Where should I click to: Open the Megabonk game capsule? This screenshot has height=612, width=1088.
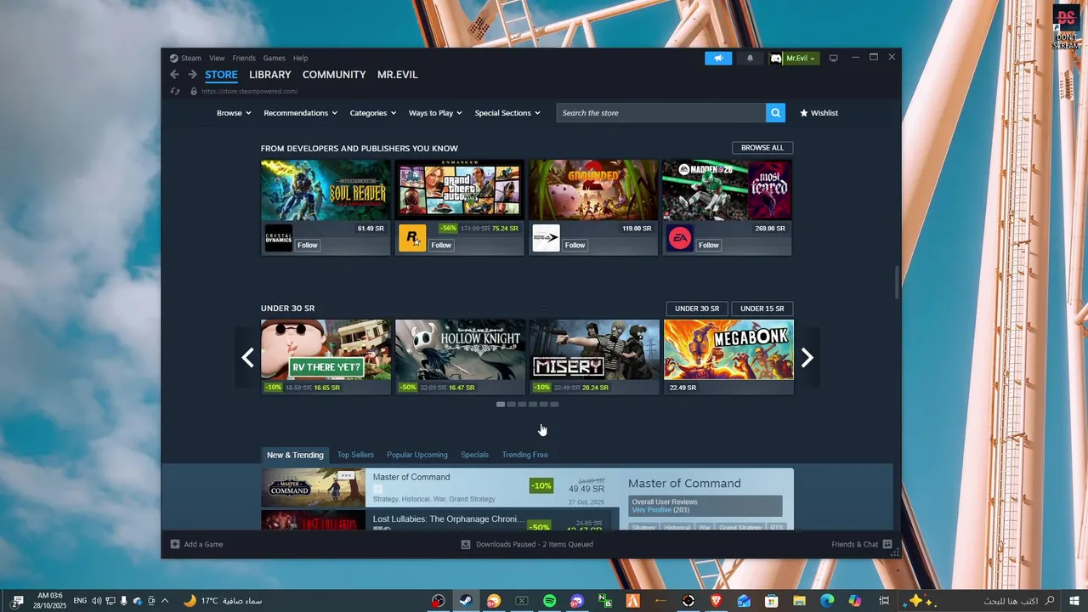point(728,357)
